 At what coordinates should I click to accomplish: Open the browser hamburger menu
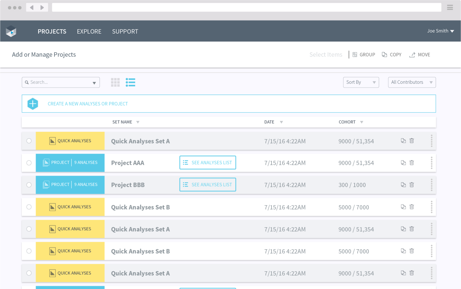(x=450, y=8)
